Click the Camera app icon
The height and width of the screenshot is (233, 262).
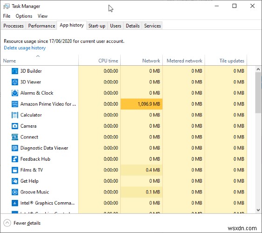pos(15,126)
